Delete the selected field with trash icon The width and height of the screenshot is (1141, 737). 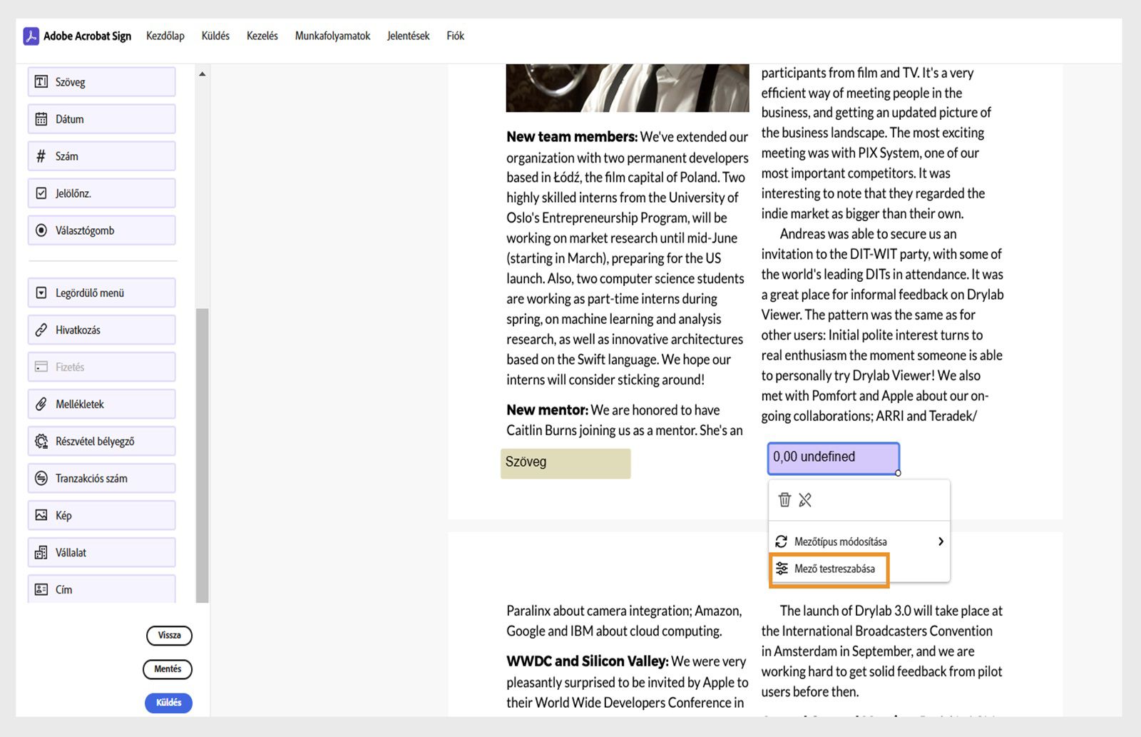click(784, 499)
